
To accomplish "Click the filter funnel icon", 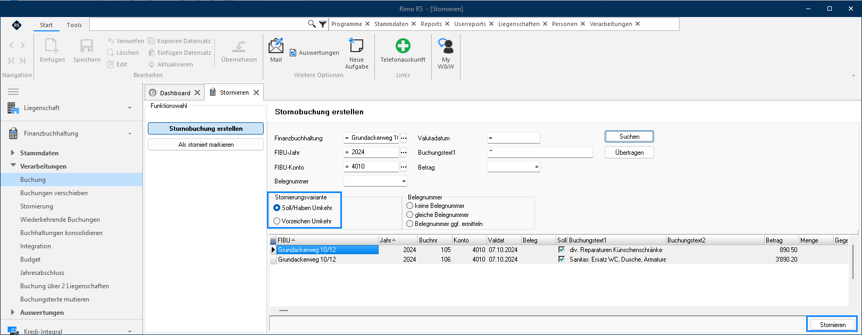I will (x=323, y=24).
